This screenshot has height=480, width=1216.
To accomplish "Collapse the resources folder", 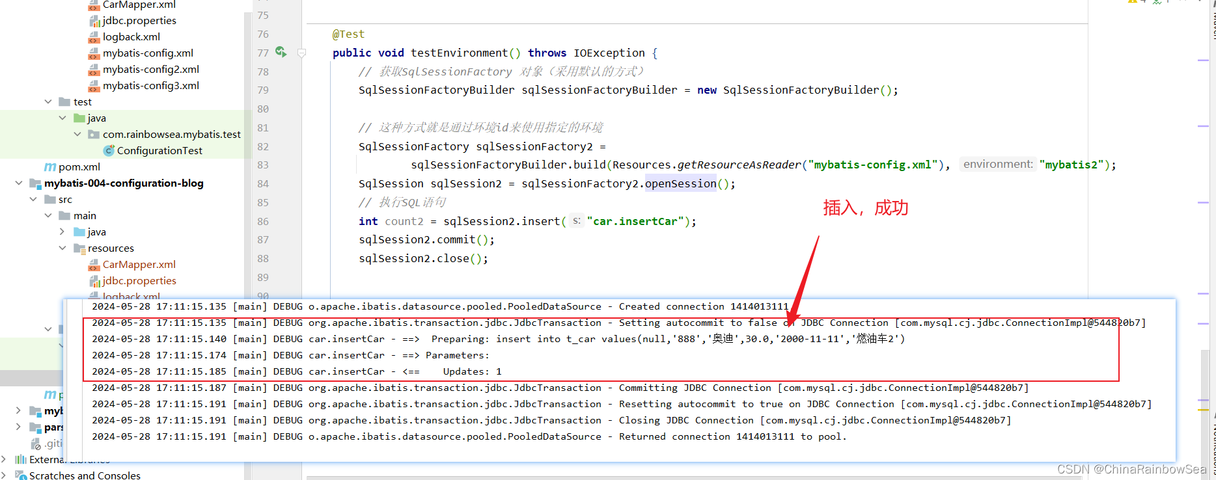I will (x=62, y=248).
